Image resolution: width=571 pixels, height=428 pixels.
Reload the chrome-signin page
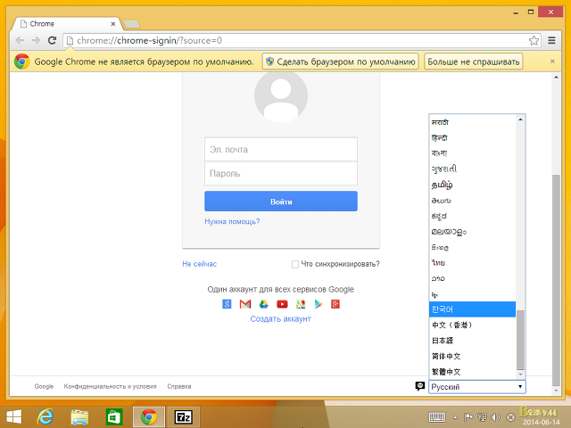pyautogui.click(x=52, y=40)
